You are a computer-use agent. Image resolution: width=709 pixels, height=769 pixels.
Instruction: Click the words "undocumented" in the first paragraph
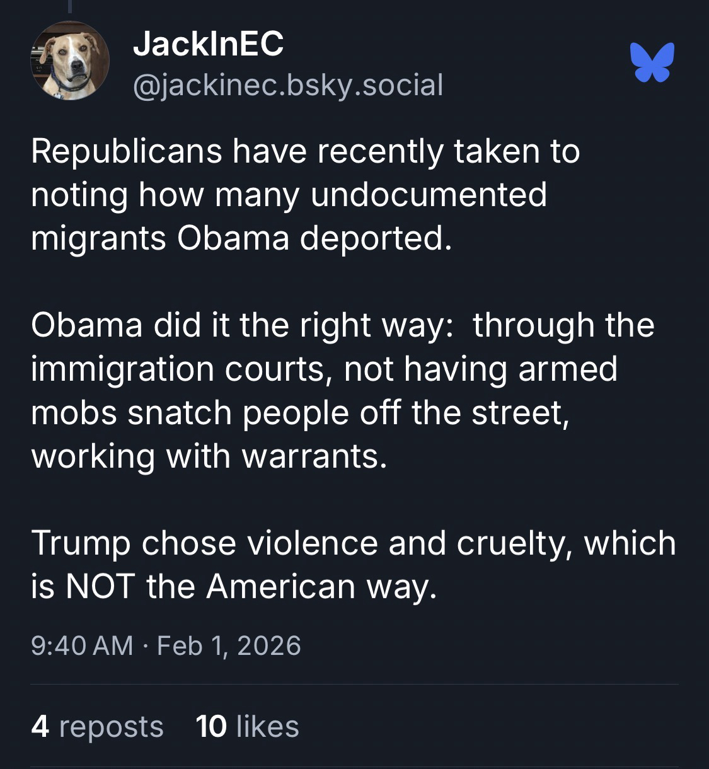(x=429, y=195)
